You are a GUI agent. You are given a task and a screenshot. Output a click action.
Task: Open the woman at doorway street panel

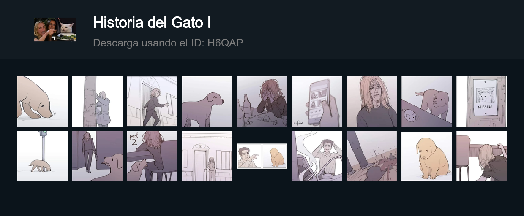pyautogui.click(x=207, y=156)
